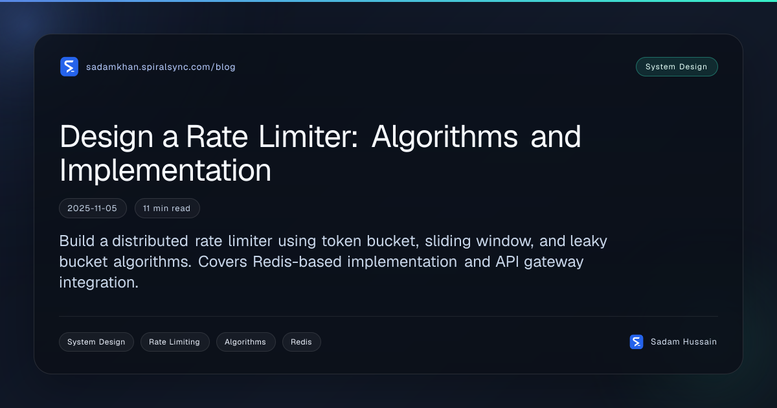Click the article description paragraph

click(x=333, y=262)
